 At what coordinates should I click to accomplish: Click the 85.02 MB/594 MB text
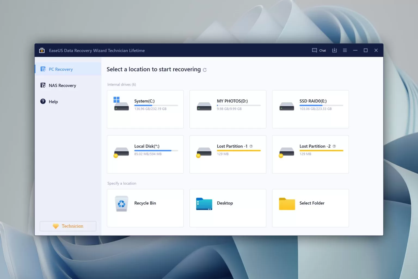pyautogui.click(x=148, y=154)
